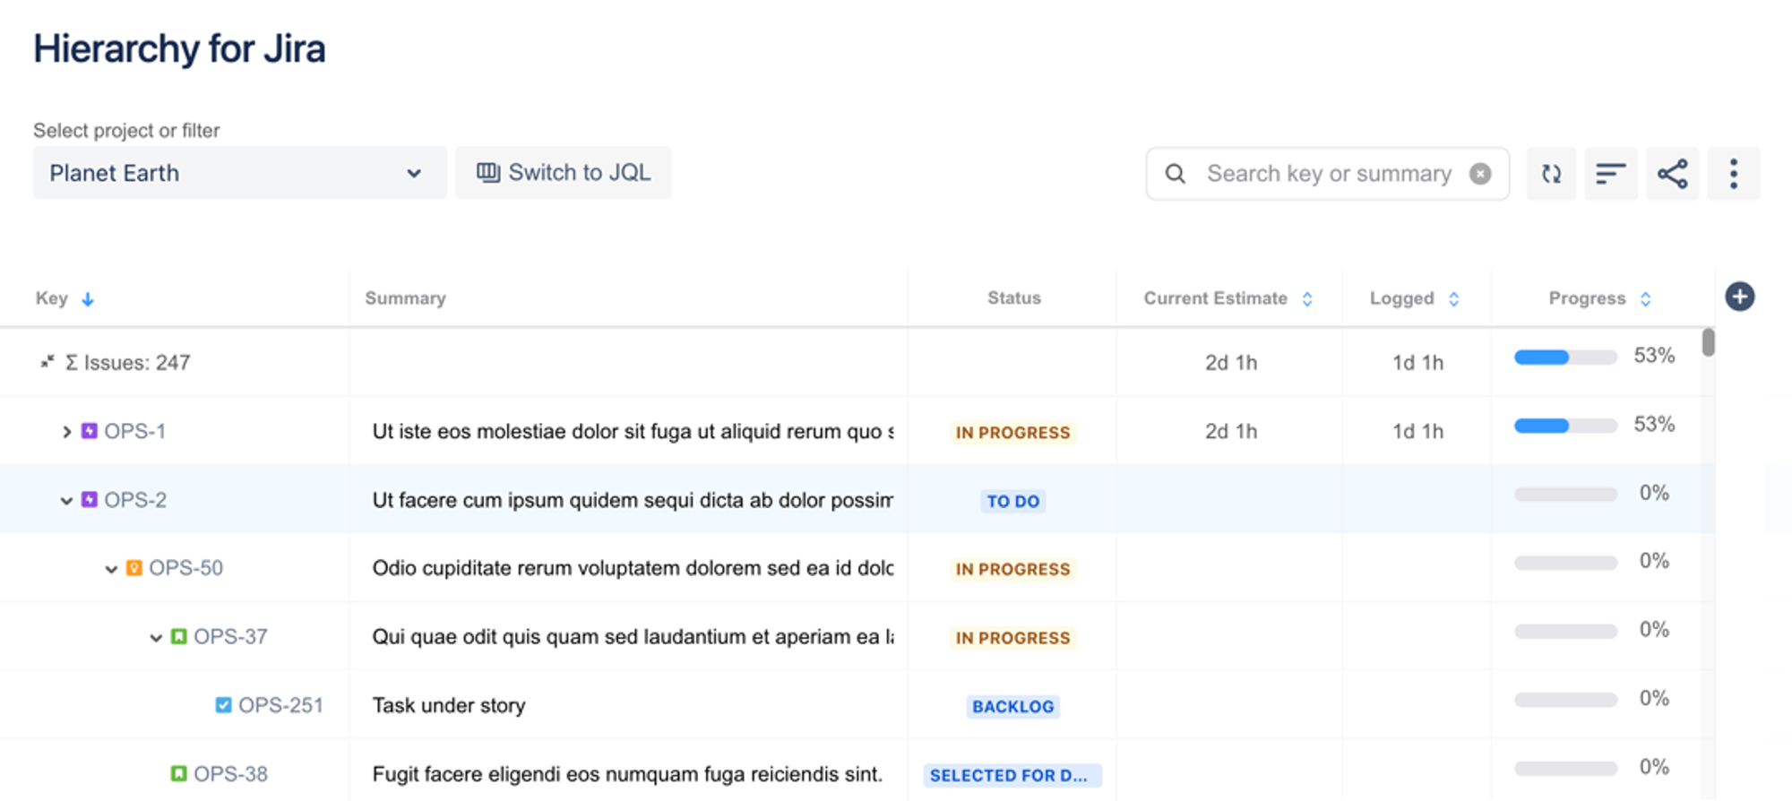
Task: Open the OPS-2 issue link
Action: tap(135, 500)
